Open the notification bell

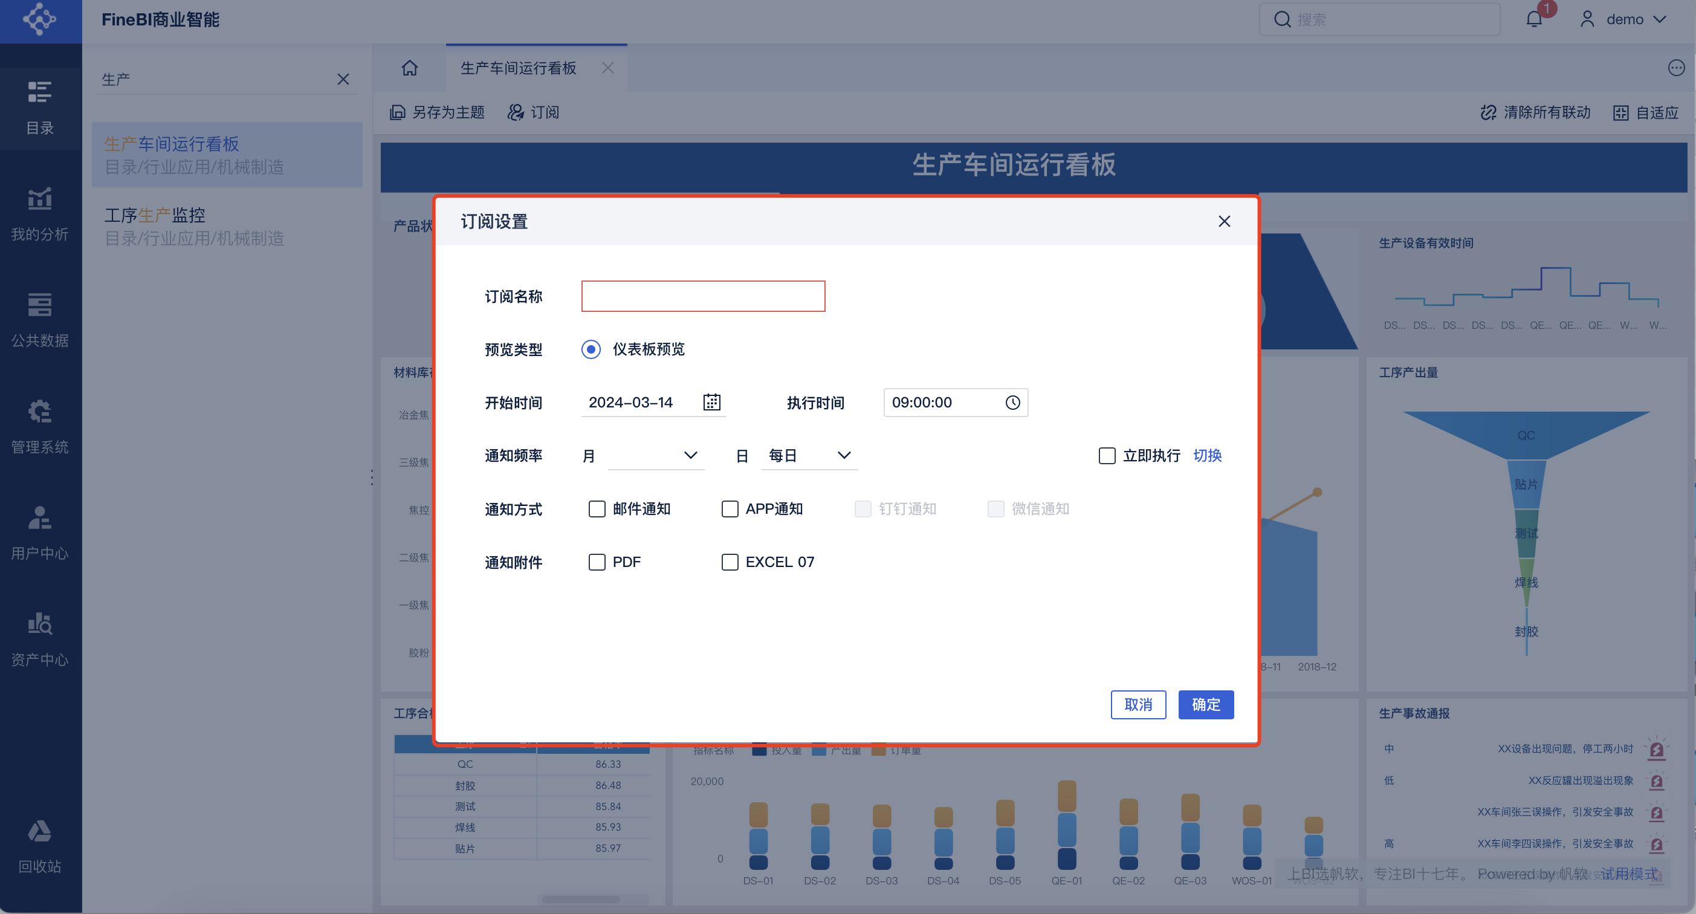pos(1533,19)
